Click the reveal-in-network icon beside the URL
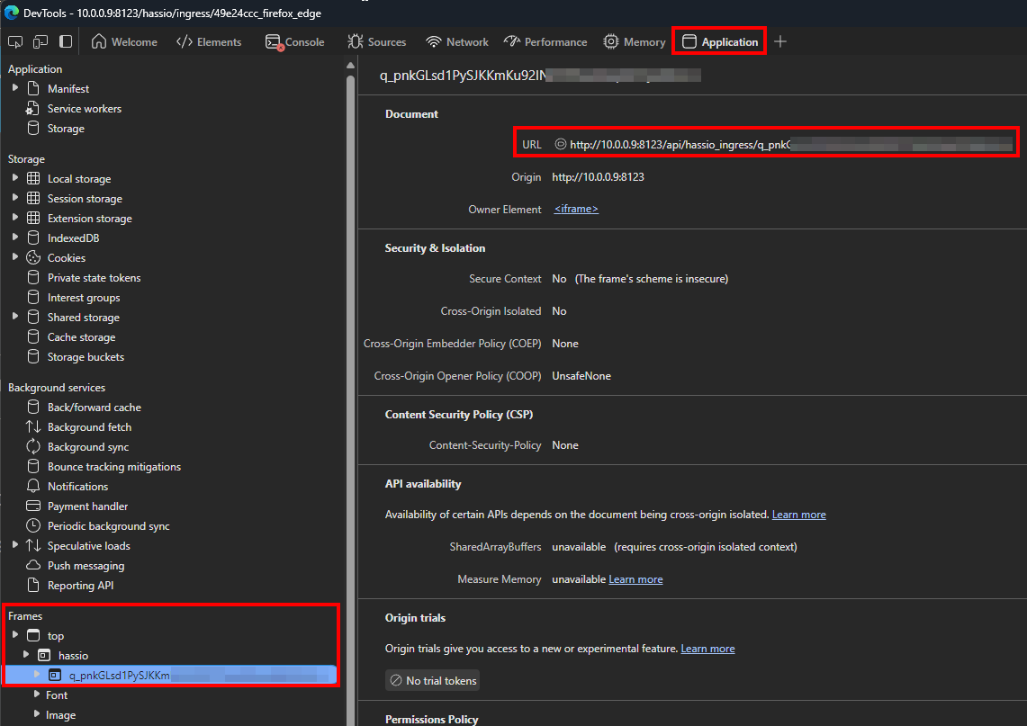1027x726 pixels. (x=561, y=144)
